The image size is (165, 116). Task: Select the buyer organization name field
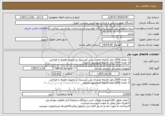(75, 23)
